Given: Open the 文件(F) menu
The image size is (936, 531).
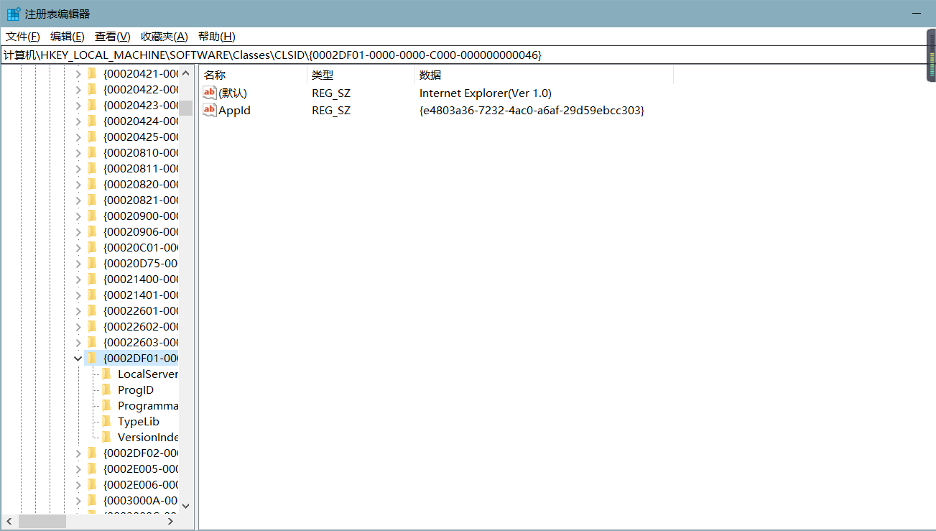Looking at the screenshot, I should (x=23, y=37).
